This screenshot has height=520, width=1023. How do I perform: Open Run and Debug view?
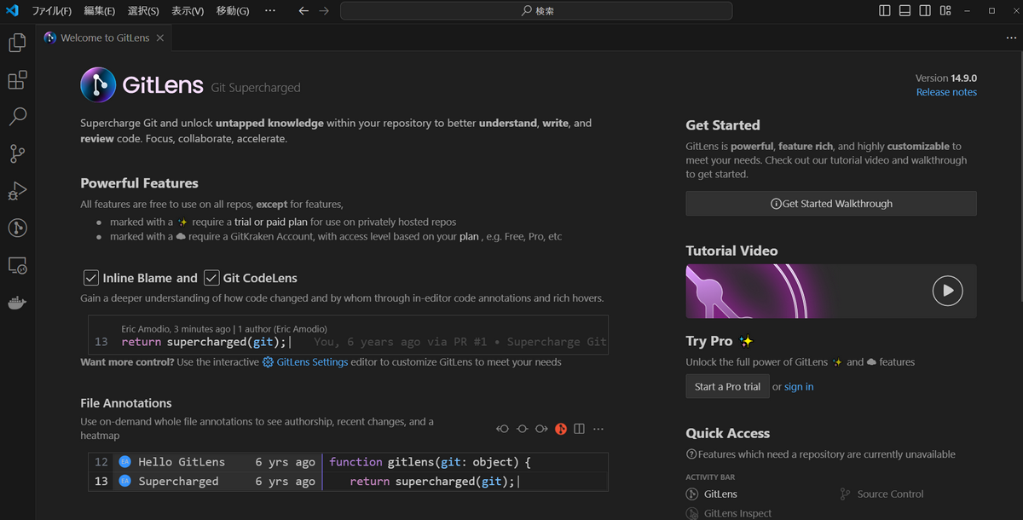(x=17, y=190)
